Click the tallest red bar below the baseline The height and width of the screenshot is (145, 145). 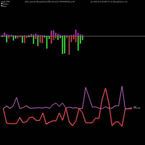69,45
